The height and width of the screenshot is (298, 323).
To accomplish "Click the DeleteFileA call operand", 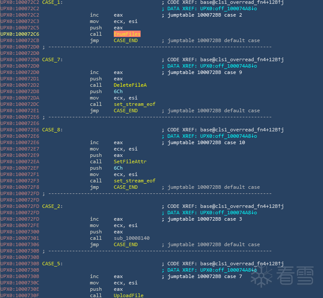I will pyautogui.click(x=130, y=85).
